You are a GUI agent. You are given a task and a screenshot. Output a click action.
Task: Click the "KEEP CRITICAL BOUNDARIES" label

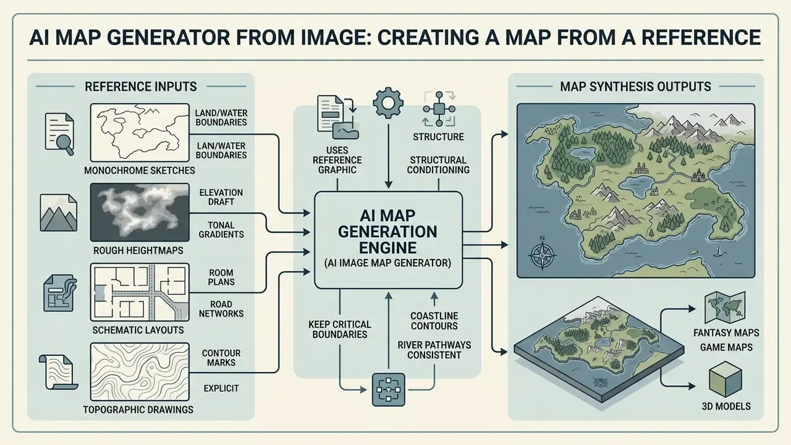(339, 329)
